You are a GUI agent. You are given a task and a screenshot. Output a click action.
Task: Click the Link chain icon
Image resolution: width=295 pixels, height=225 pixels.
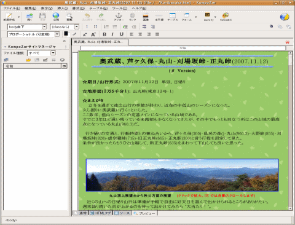click(x=132, y=17)
